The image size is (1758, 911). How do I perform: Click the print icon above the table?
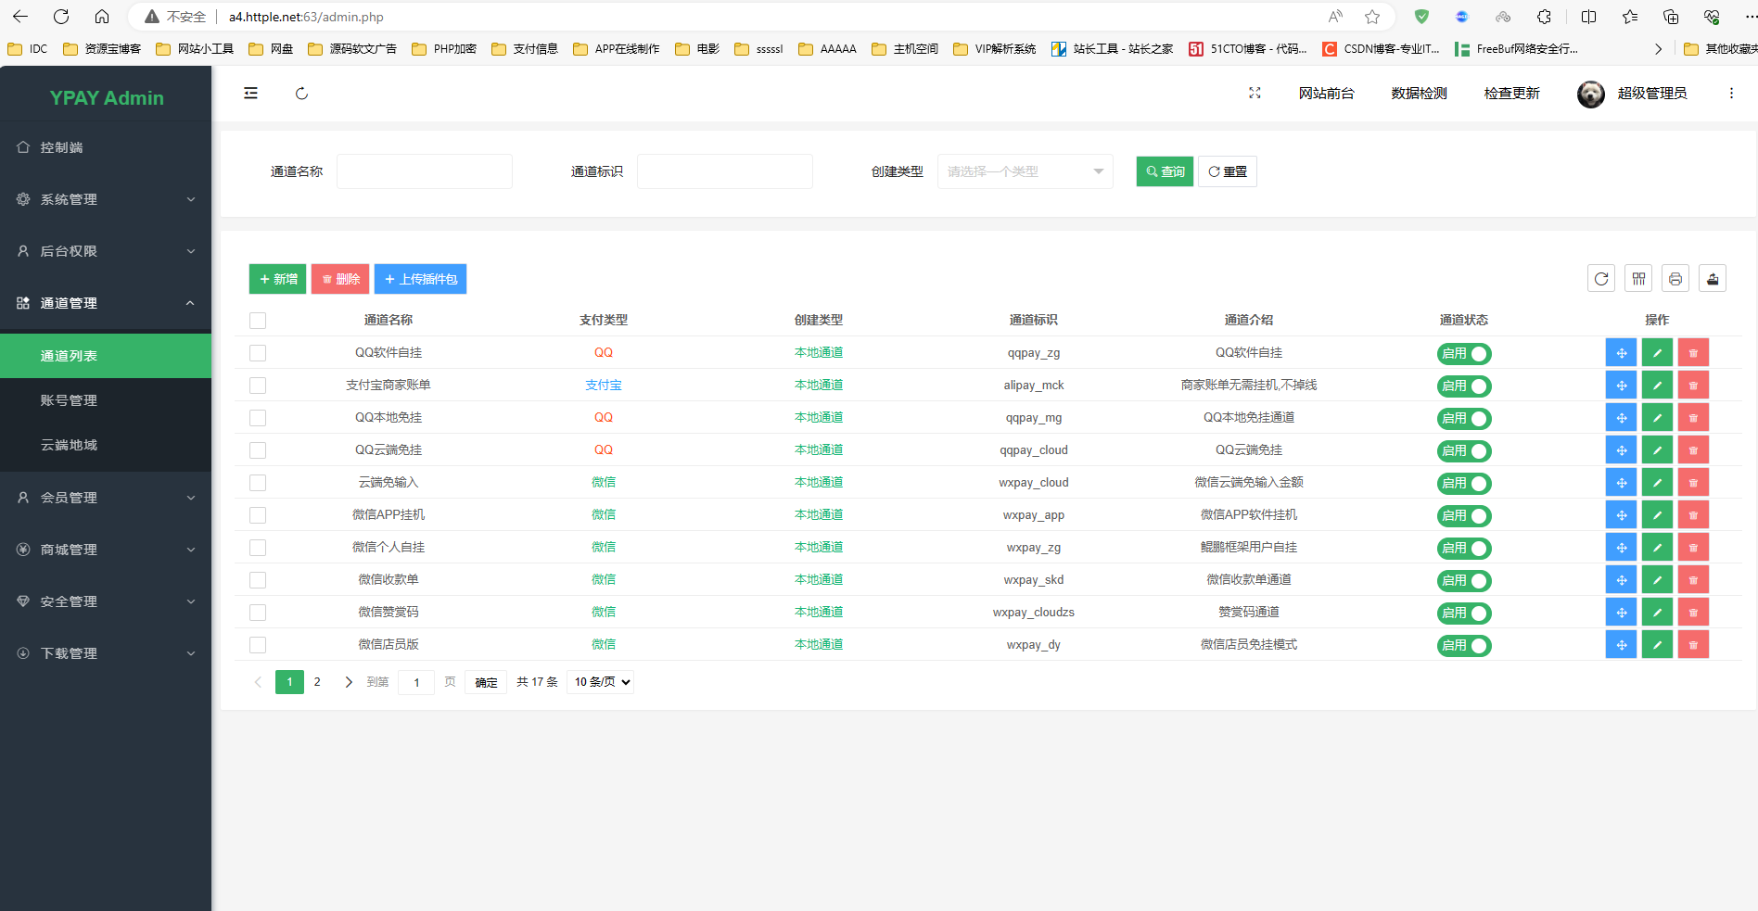tap(1675, 278)
